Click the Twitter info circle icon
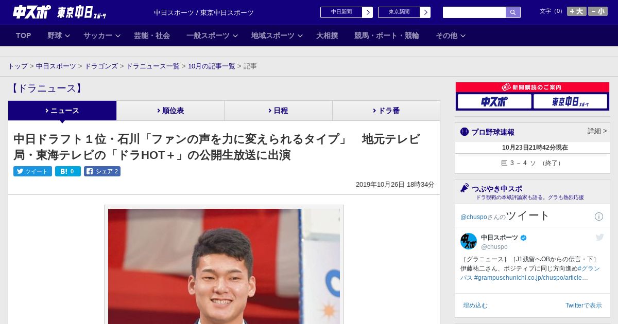618x324 pixels. tap(599, 217)
